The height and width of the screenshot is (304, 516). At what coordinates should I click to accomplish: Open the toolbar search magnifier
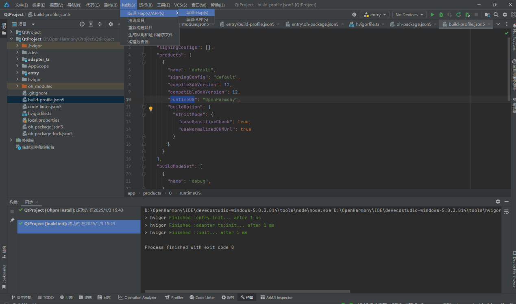click(496, 15)
